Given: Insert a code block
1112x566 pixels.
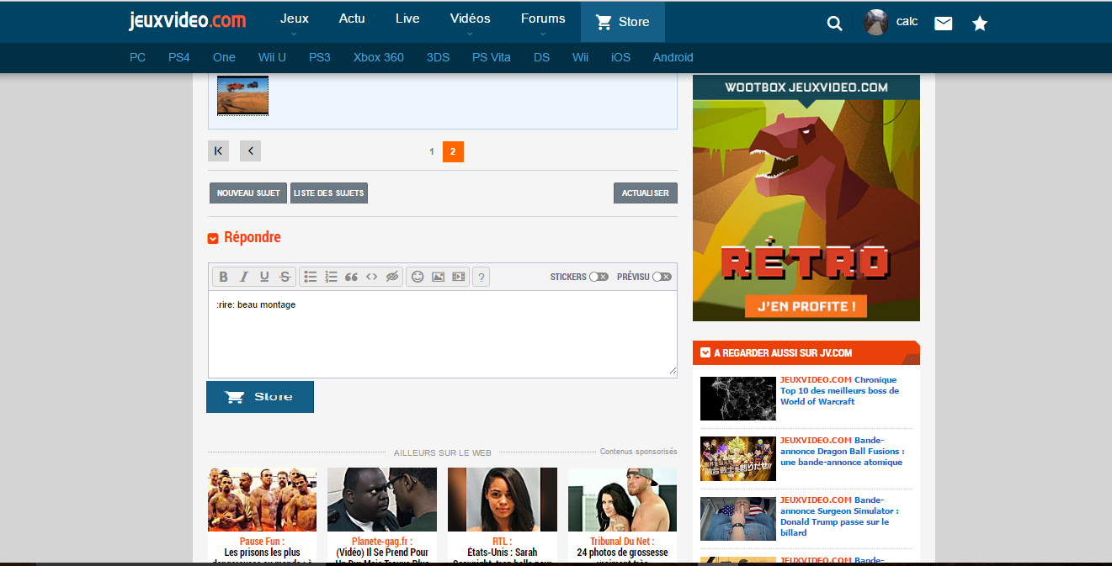Looking at the screenshot, I should (x=371, y=277).
